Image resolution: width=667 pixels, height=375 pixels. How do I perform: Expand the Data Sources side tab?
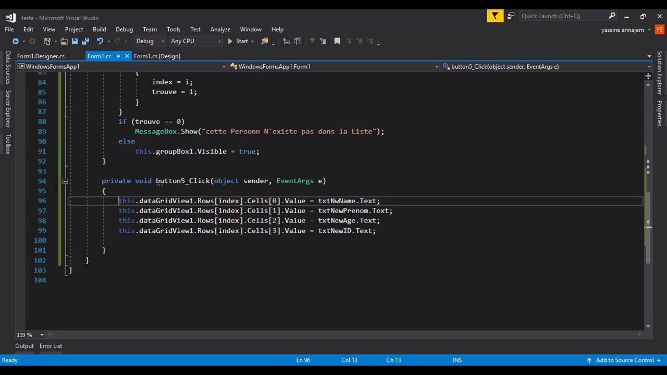8,68
